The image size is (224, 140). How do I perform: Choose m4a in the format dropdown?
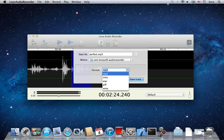click(105, 77)
